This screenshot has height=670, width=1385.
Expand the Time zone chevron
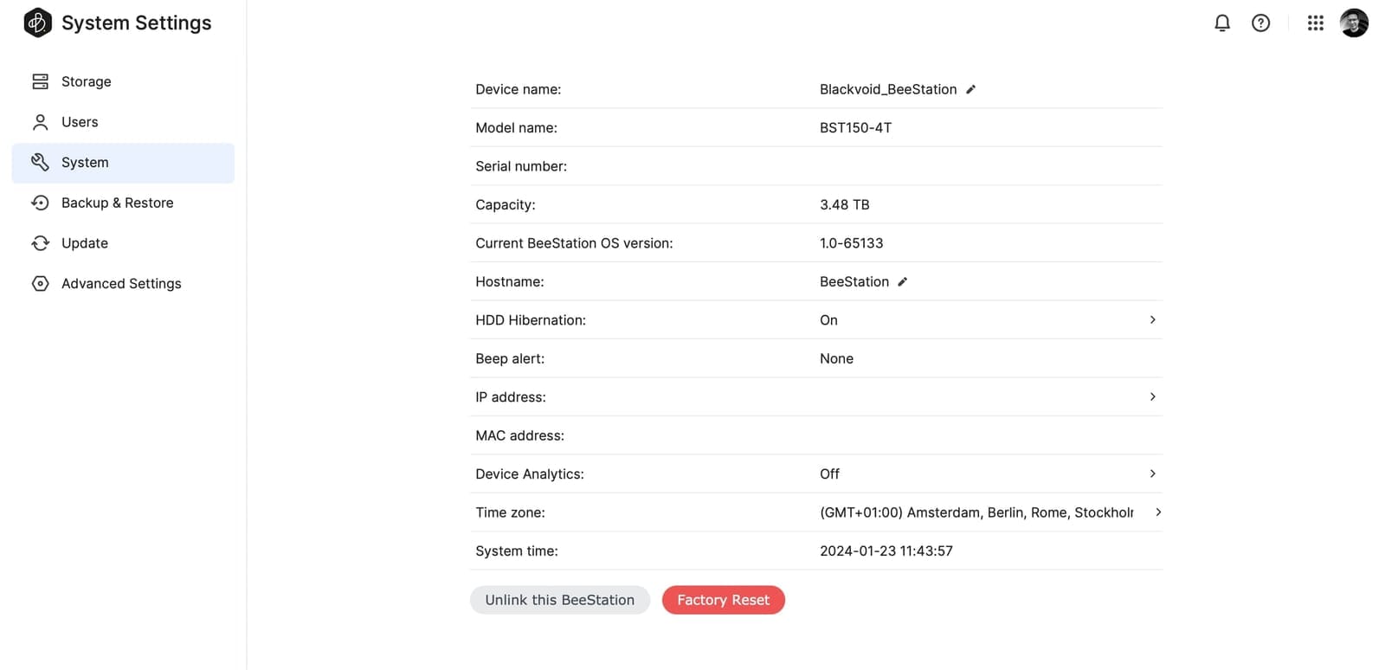tap(1158, 512)
